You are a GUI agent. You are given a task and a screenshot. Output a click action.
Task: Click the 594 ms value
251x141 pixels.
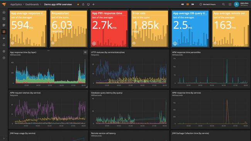point(22,25)
